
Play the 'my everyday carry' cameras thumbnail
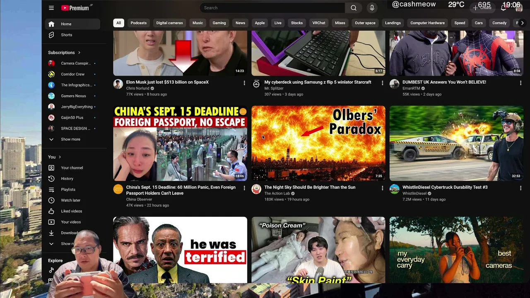point(456,250)
